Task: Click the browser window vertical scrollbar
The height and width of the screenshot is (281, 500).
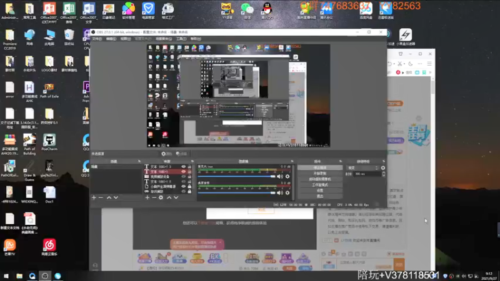Action: (x=432, y=87)
